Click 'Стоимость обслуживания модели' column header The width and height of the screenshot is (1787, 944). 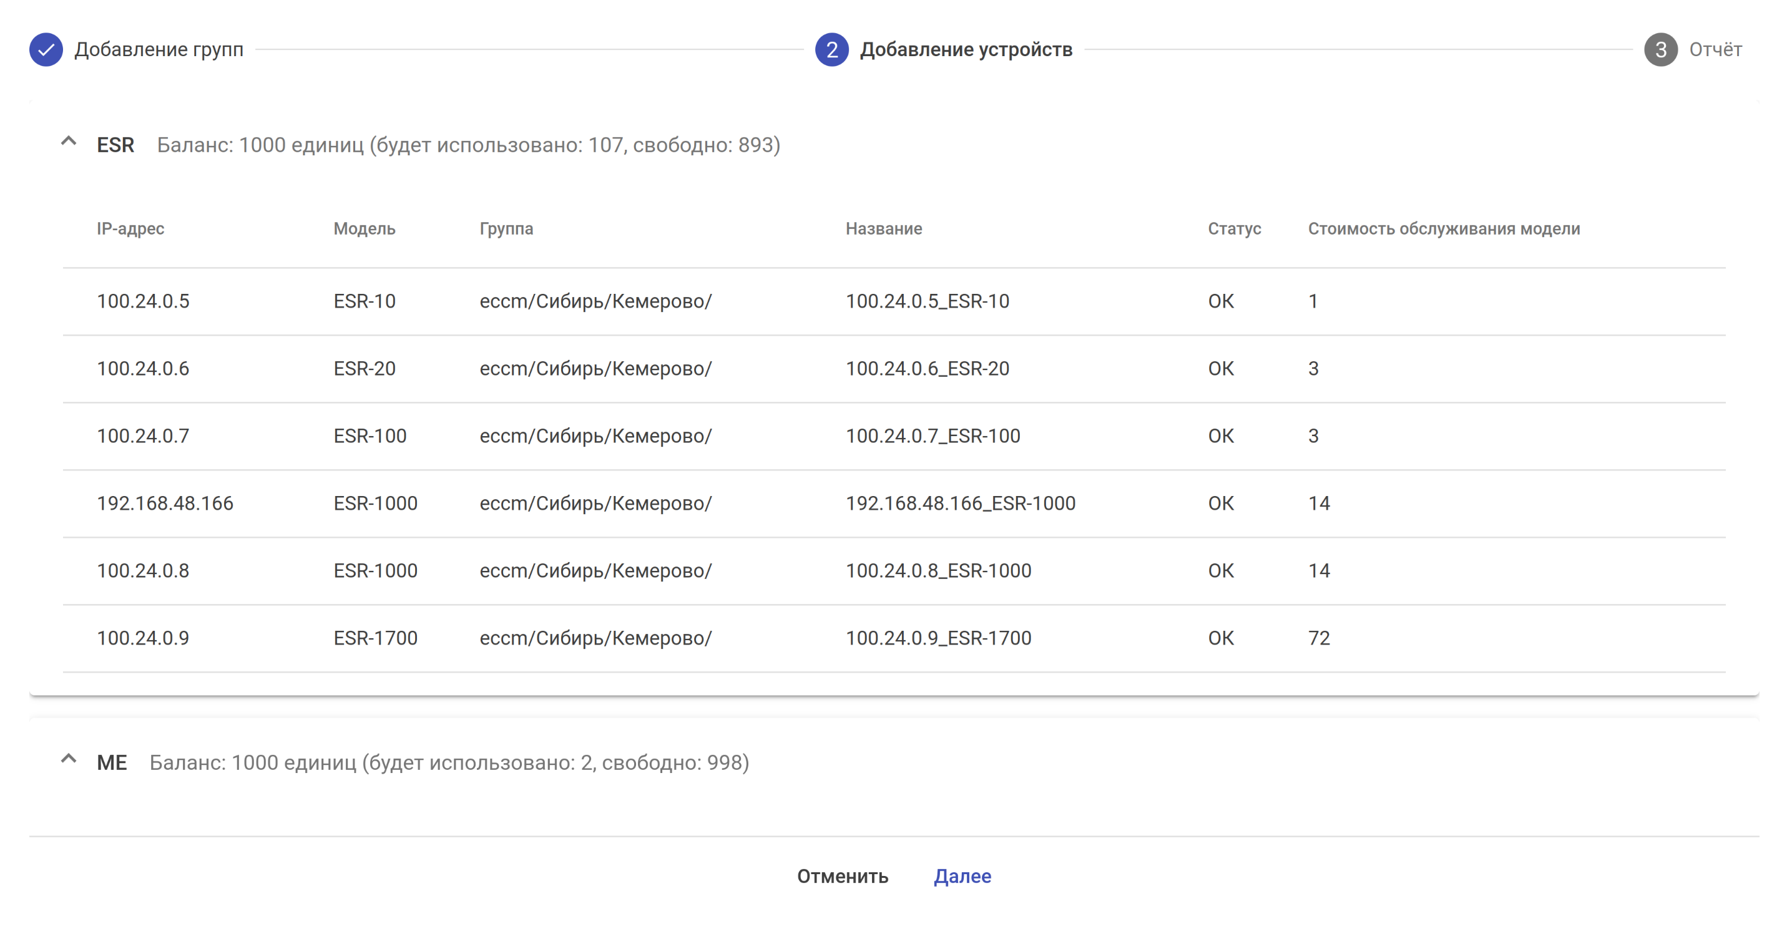1444,228
